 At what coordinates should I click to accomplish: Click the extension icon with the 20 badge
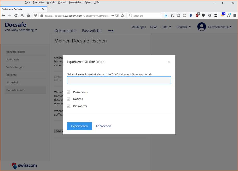pyautogui.click(x=222, y=15)
